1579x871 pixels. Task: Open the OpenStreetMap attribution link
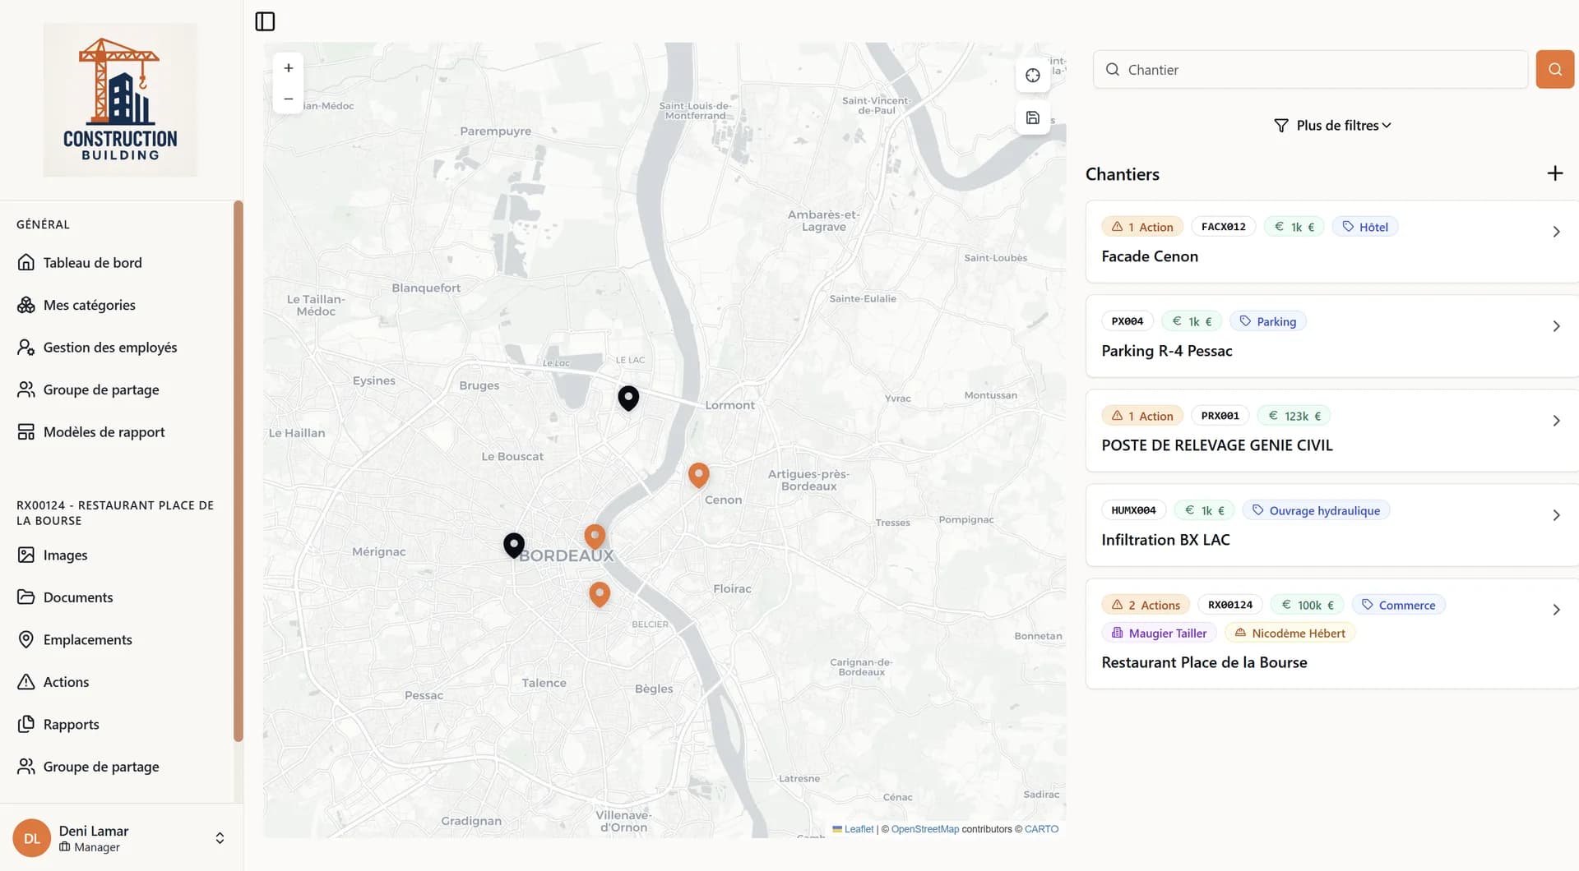pyautogui.click(x=924, y=829)
